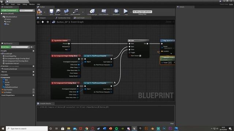The height and width of the screenshot is (131, 234).
Task: Collapse the Variables section
Action: click(1, 75)
